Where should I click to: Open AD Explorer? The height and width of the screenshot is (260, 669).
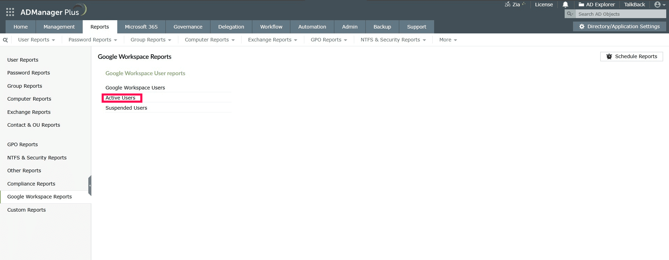click(x=597, y=5)
